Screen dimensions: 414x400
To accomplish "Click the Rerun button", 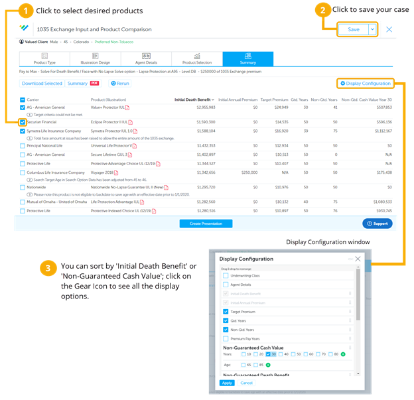I will [x=120, y=83].
